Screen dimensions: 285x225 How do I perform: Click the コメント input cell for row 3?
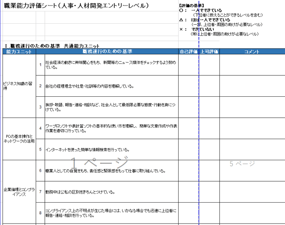coord(252,107)
